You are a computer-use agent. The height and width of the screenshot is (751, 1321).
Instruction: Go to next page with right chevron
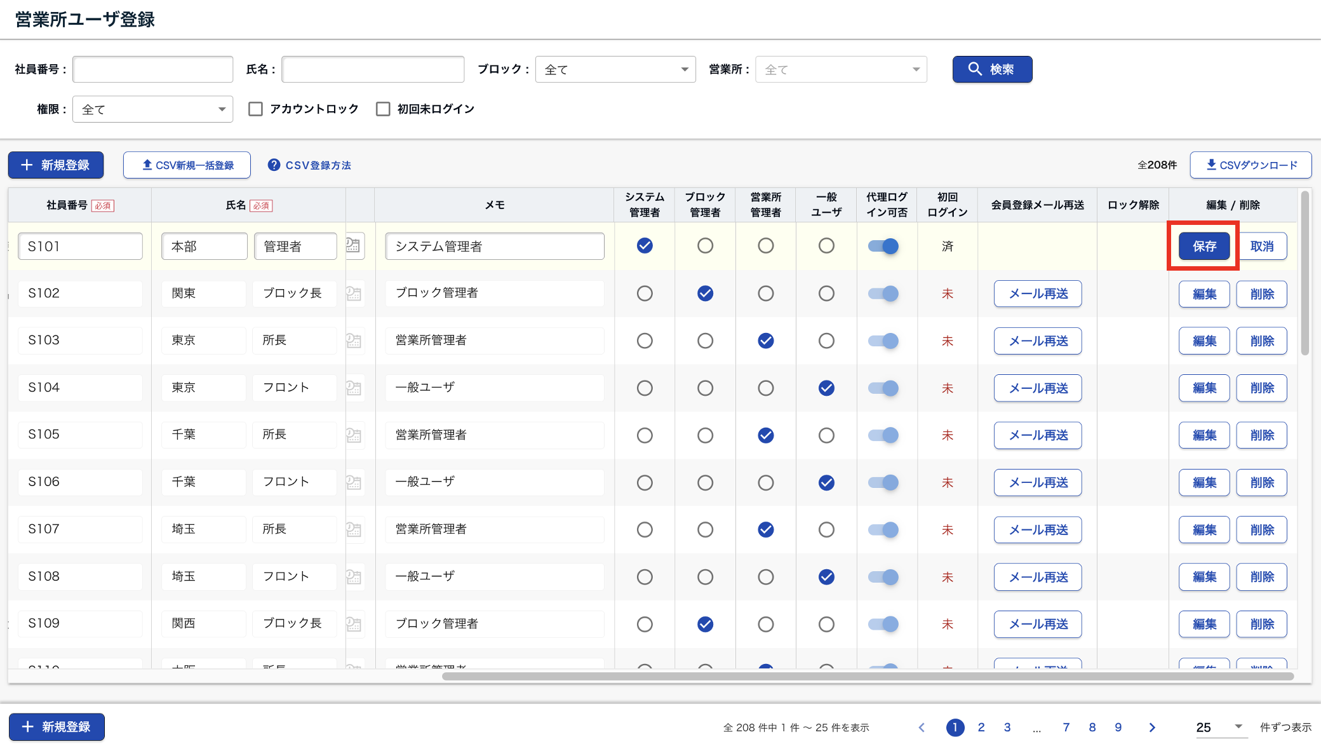tap(1151, 727)
